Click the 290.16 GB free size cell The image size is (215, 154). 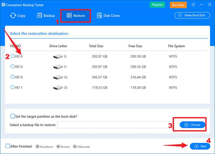tap(138, 67)
